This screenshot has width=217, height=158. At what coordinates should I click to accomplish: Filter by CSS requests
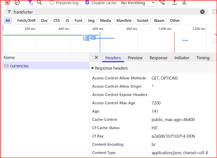57,21
